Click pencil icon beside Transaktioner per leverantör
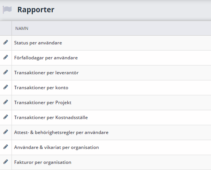 coord(6,72)
